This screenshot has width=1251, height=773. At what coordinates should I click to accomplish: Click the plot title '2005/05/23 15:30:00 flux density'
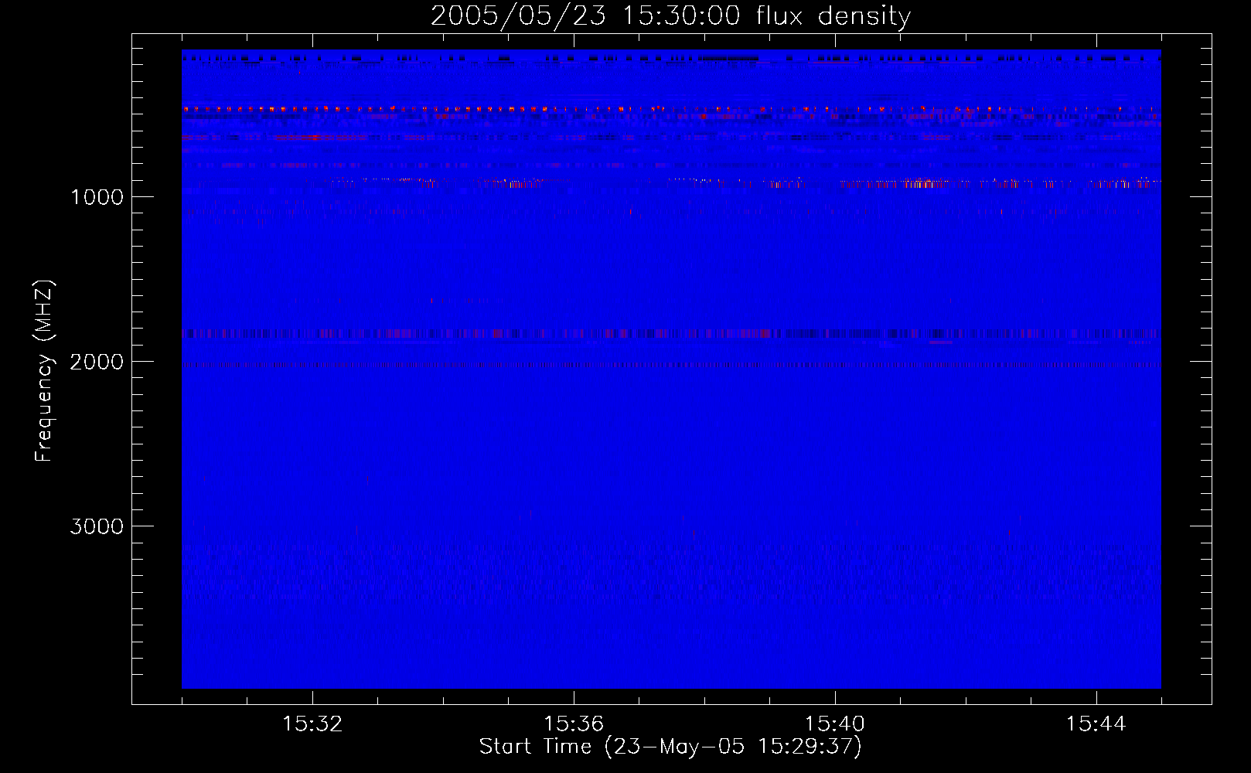670,16
